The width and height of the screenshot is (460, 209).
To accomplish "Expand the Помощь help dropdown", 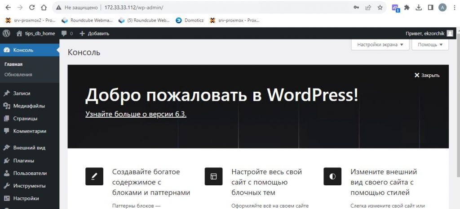I will (x=430, y=45).
